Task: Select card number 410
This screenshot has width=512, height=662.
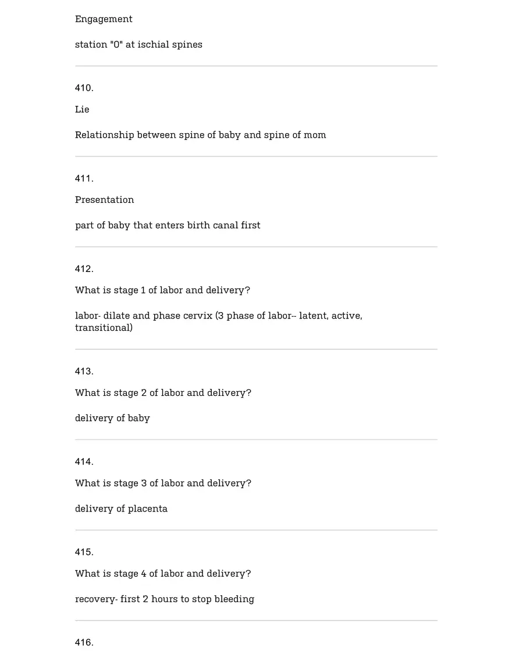Action: coord(84,88)
